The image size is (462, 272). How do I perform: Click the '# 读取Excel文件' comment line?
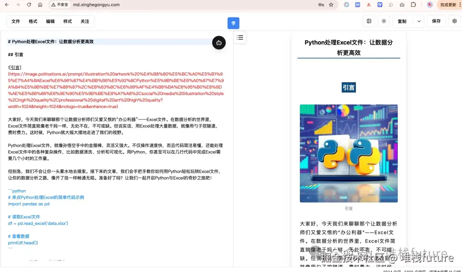pos(24,217)
